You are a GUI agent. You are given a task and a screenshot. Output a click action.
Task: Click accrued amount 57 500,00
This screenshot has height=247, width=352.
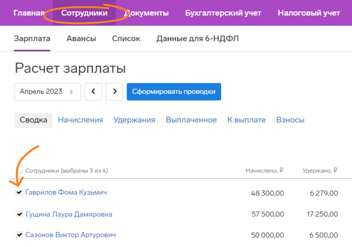coord(267,214)
